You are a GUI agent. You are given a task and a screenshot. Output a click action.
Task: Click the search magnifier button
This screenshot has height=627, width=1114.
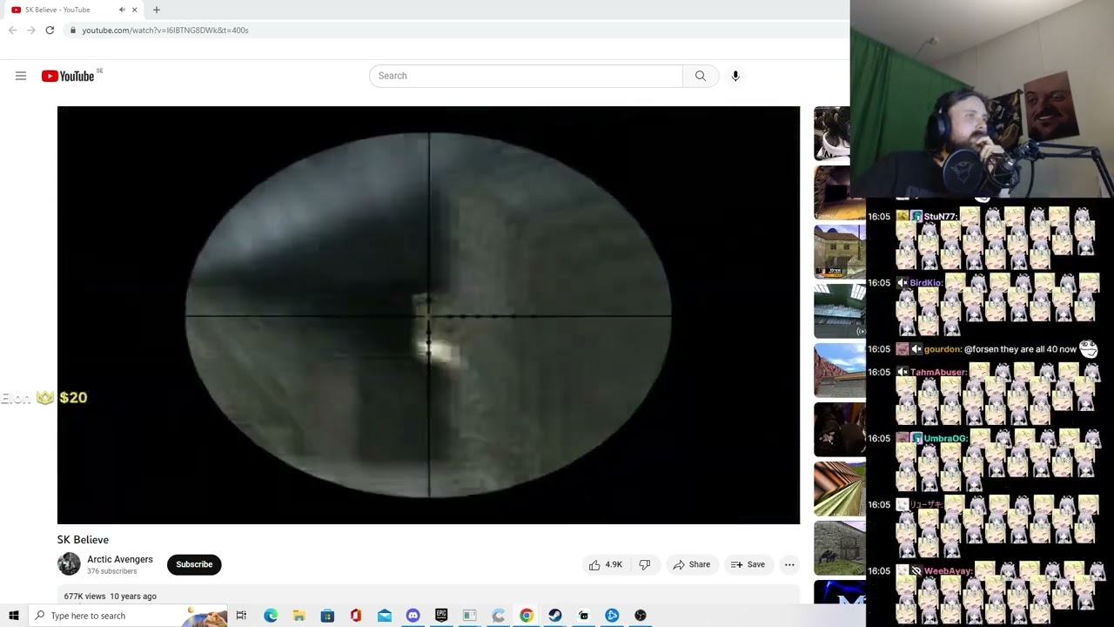coord(701,76)
